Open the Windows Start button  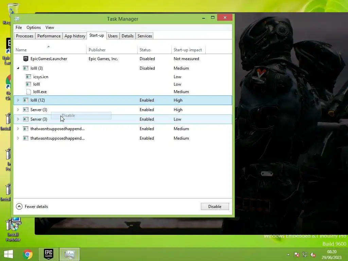pos(8,254)
